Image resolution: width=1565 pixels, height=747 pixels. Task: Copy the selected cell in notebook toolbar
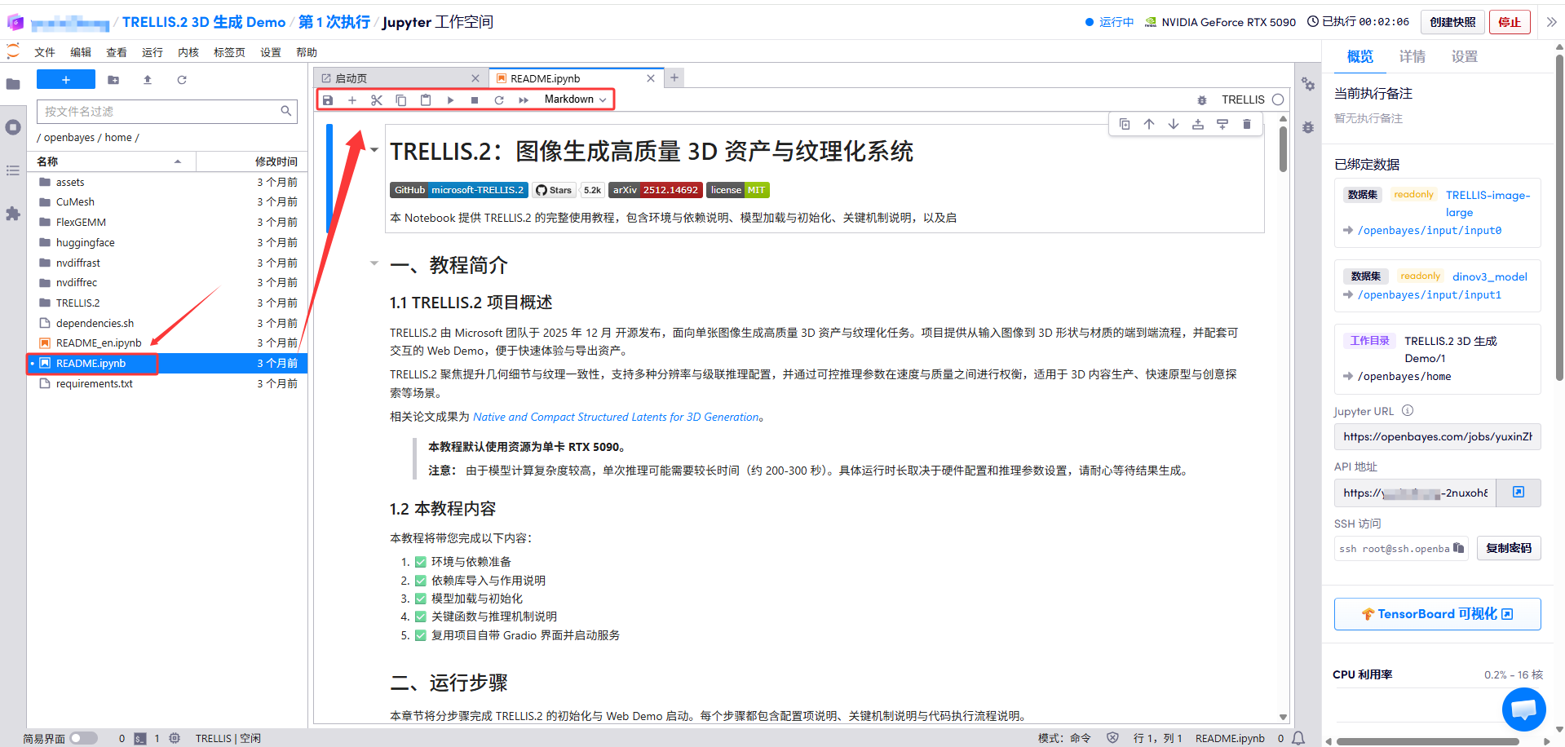[401, 99]
